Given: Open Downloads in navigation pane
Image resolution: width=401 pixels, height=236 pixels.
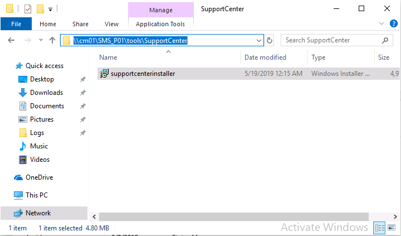Looking at the screenshot, I should coord(46,93).
